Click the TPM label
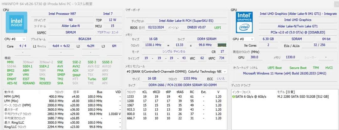Viewport: 339px width, 130px height. 316,68
